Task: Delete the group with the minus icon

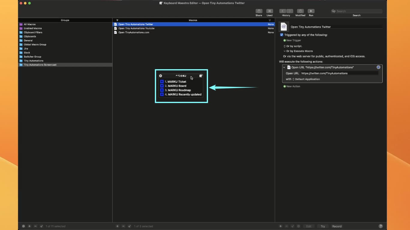Action: [35, 226]
